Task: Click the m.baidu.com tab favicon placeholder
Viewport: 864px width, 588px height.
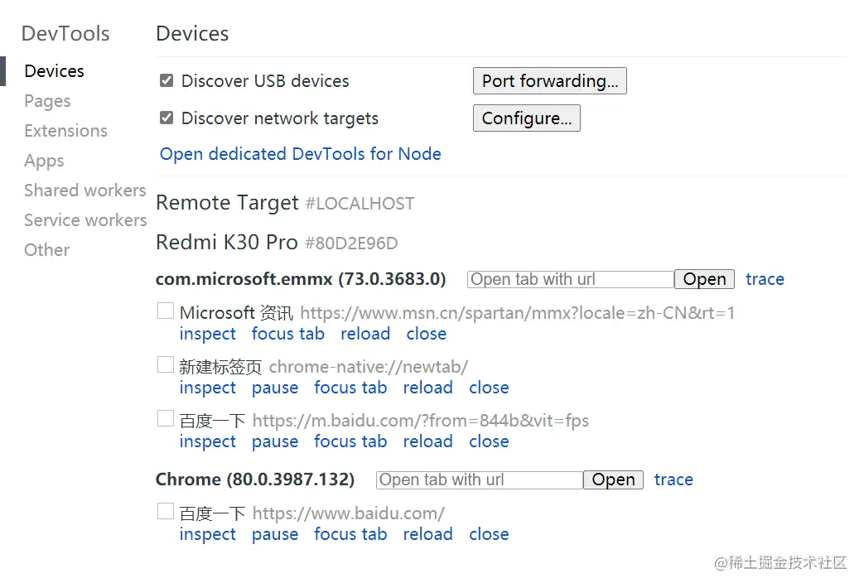Action: (x=166, y=419)
